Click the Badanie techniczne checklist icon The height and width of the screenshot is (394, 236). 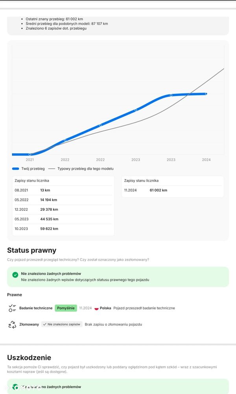point(12,308)
